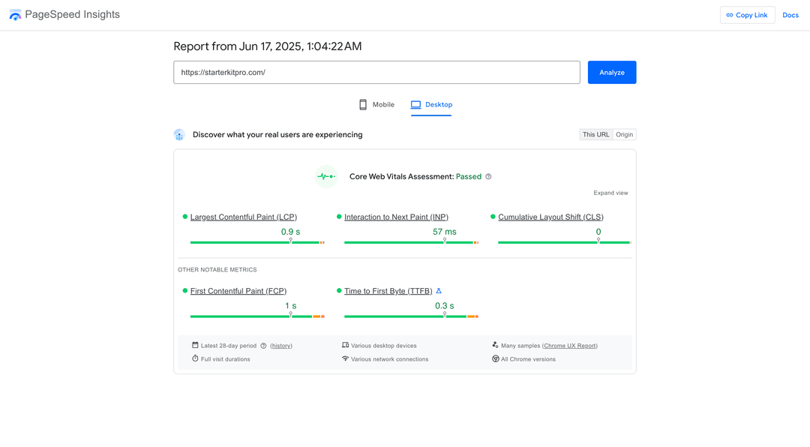Click the URL input field
This screenshot has height=447, width=810.
click(x=376, y=72)
